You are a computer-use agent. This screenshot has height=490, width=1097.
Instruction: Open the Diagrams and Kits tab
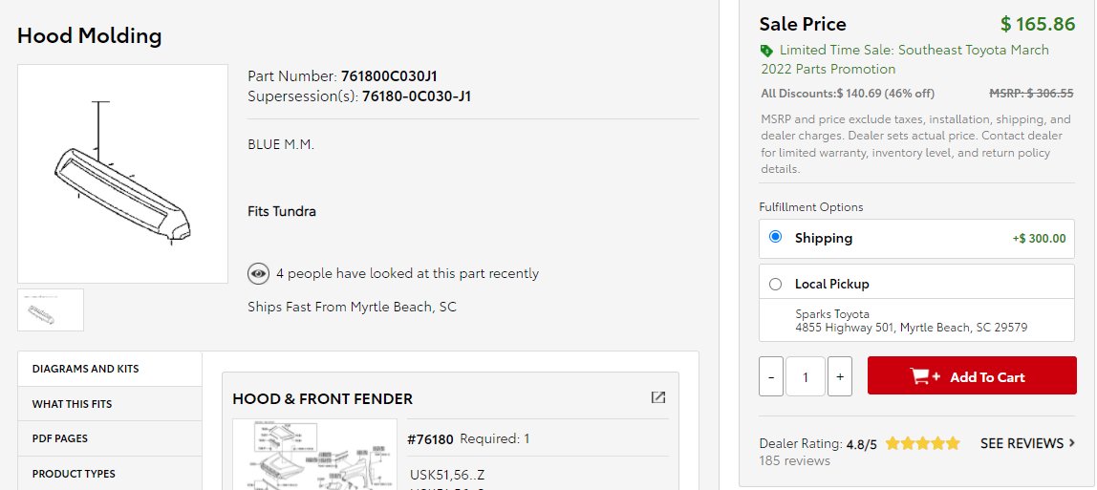(x=110, y=369)
